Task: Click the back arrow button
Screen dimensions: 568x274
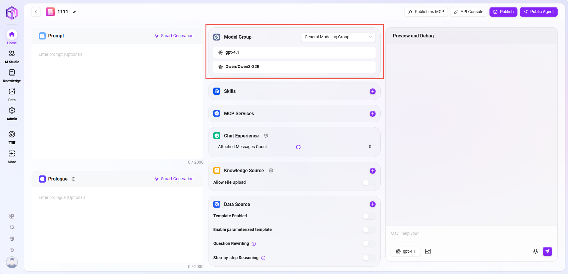Action: [36, 12]
